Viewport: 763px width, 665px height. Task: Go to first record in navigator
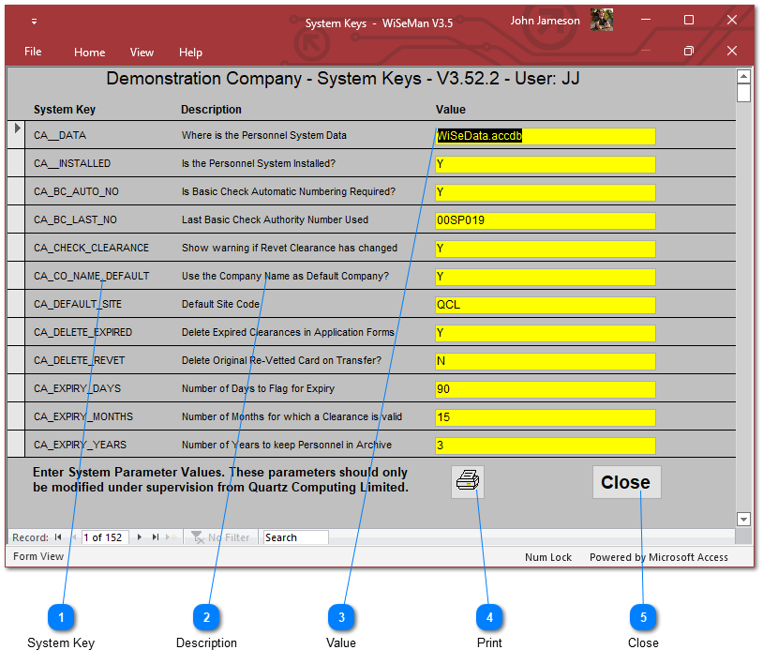(58, 537)
